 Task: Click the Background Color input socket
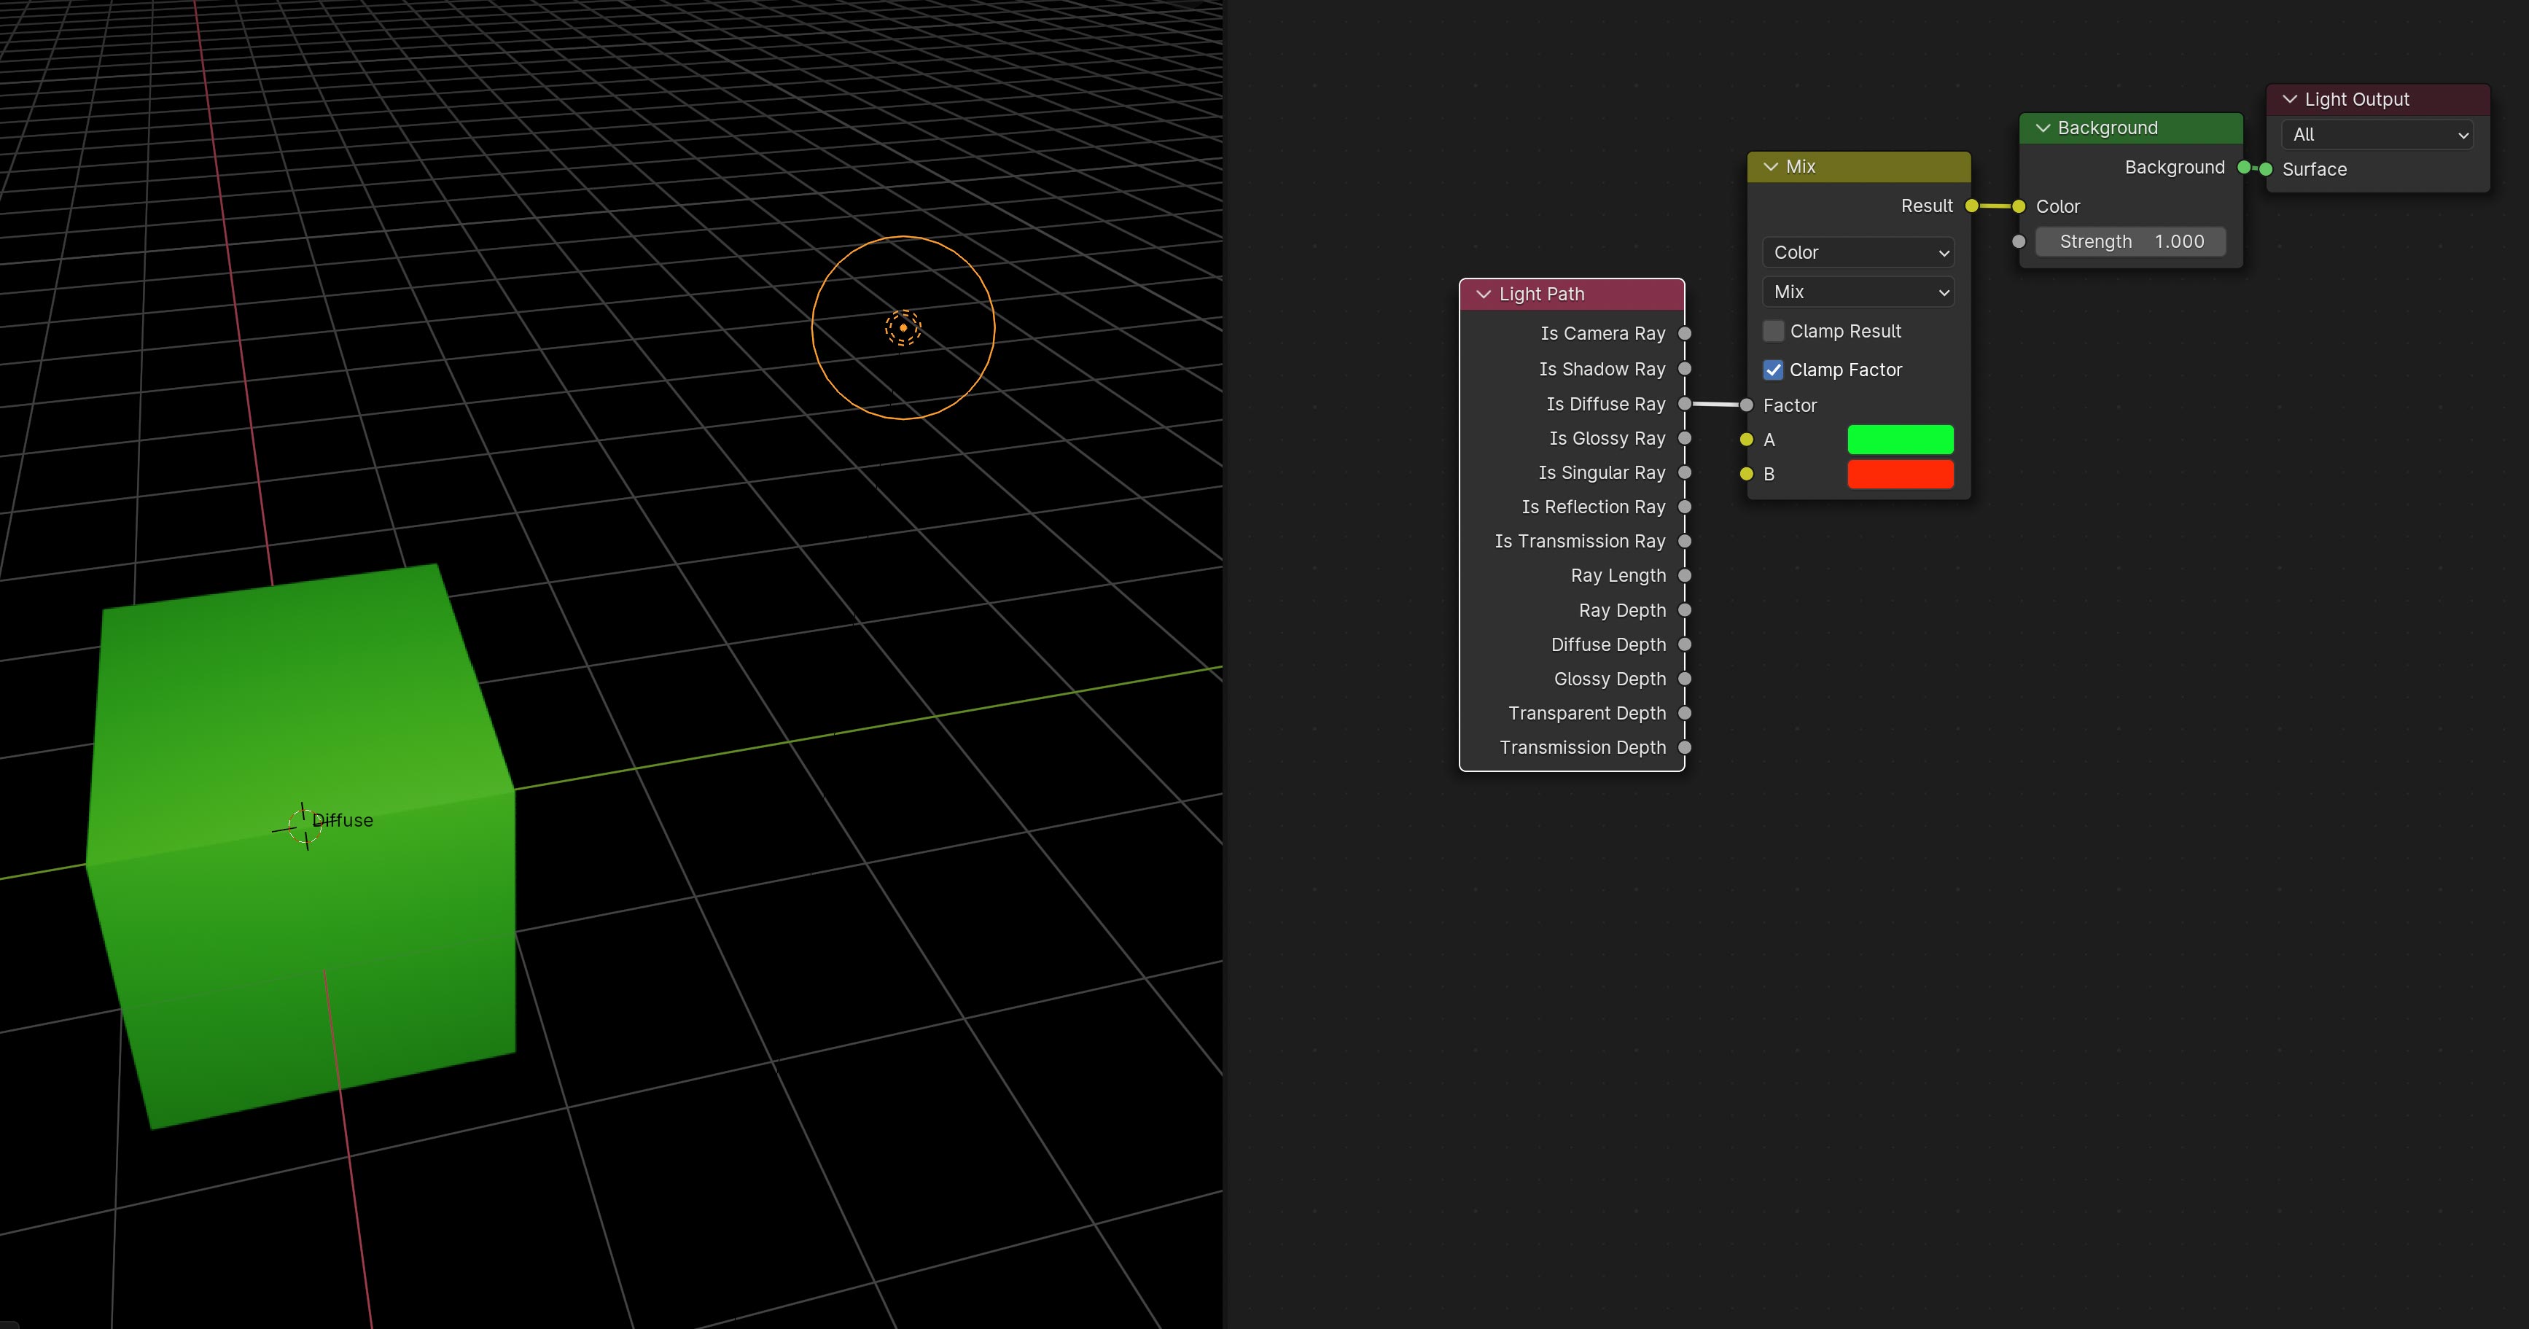point(2019,206)
